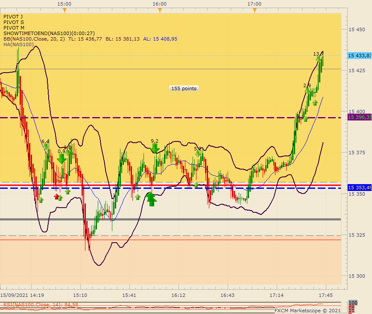Click the PIVOT M indicator label
The height and width of the screenshot is (314, 372).
click(14, 28)
